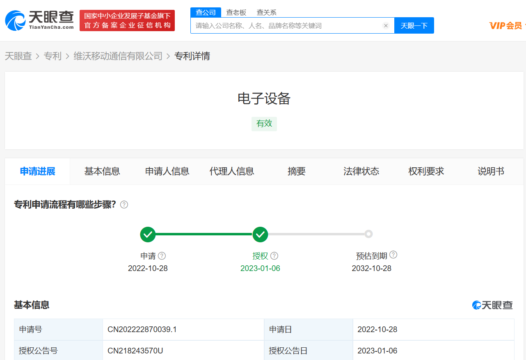Switch to the 法律状态 tab
The image size is (526, 360).
(x=361, y=171)
